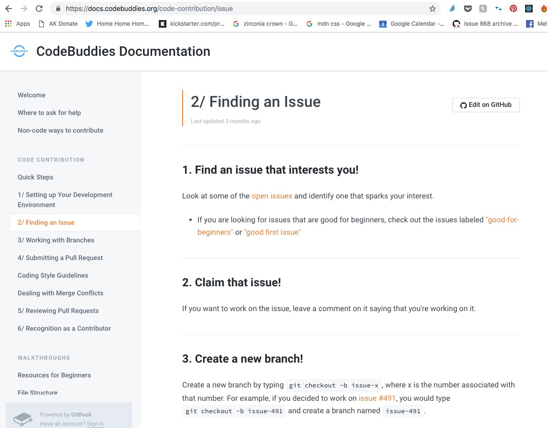Open the Pocket extension icon
The height and width of the screenshot is (428, 547).
[468, 9]
